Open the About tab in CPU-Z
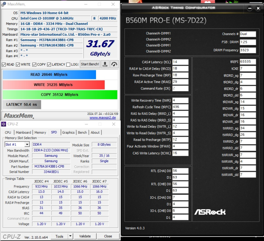This screenshot has height=241, width=264. [95, 132]
